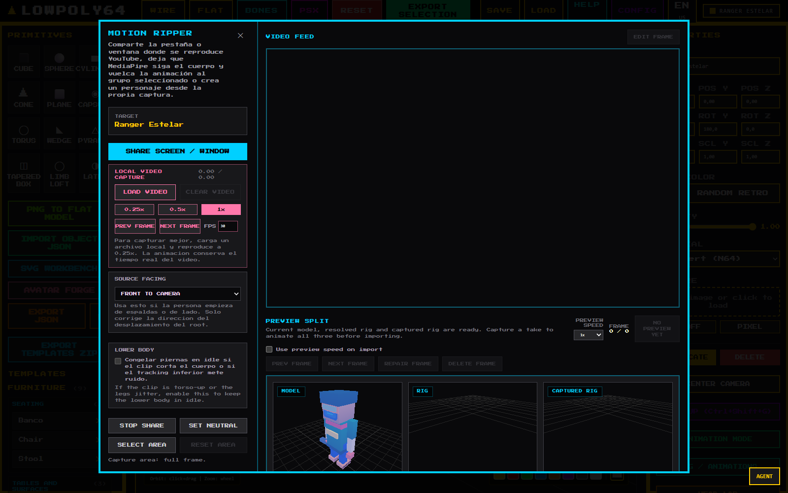Viewport: 788px width, 493px height.
Task: Edit the FPS value field
Action: tap(228, 226)
